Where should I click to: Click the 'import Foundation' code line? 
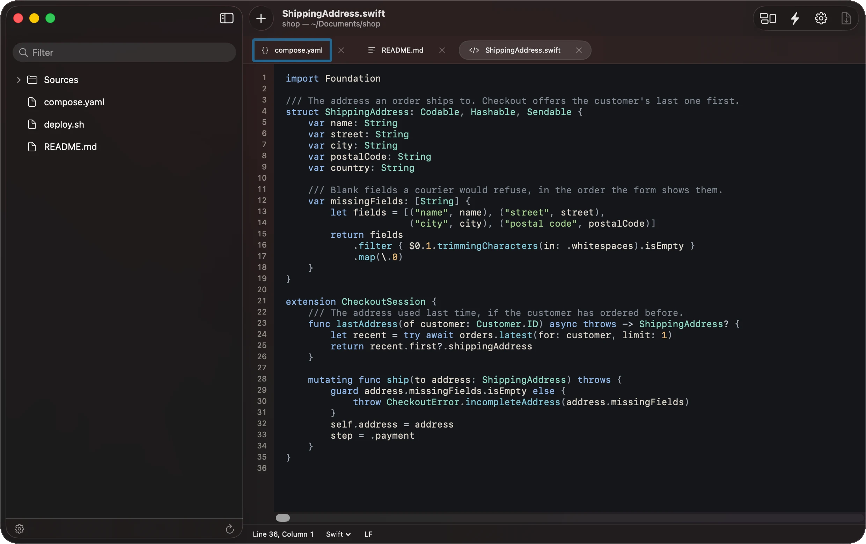tap(333, 78)
